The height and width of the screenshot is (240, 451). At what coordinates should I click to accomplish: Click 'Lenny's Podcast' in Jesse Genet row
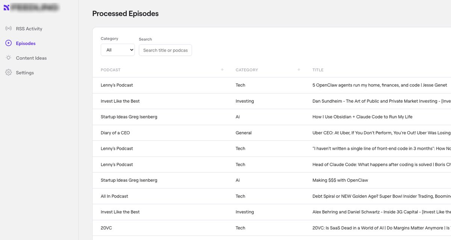pos(117,85)
